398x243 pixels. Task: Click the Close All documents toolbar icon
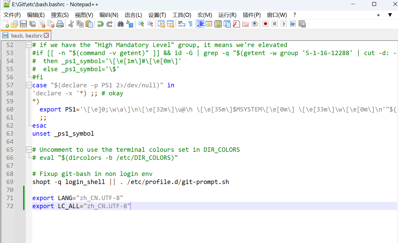coord(51,24)
